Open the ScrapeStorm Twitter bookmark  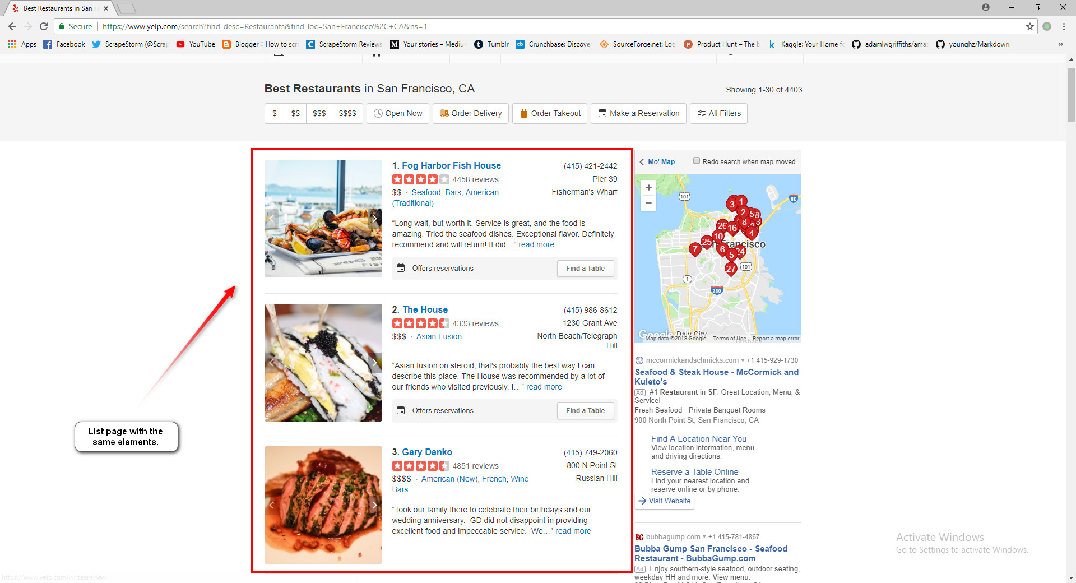[x=130, y=44]
